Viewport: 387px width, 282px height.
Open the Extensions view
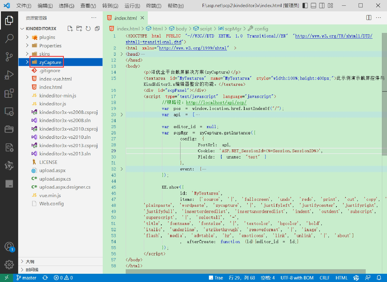pos(9,93)
